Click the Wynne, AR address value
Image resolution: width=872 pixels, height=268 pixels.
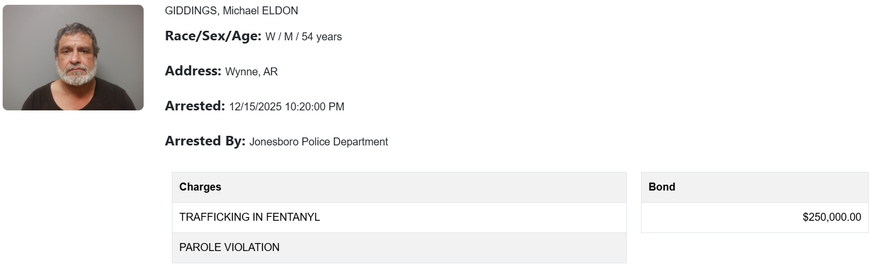click(251, 72)
